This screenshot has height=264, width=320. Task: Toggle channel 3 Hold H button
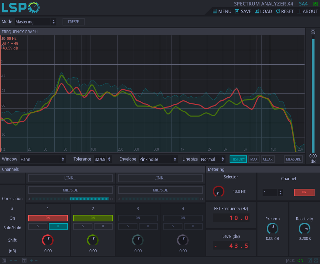(x=148, y=226)
